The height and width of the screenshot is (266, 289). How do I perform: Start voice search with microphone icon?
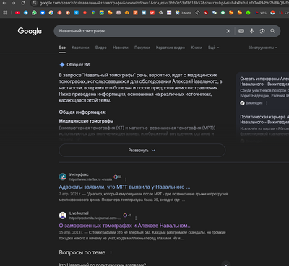[x=251, y=31]
